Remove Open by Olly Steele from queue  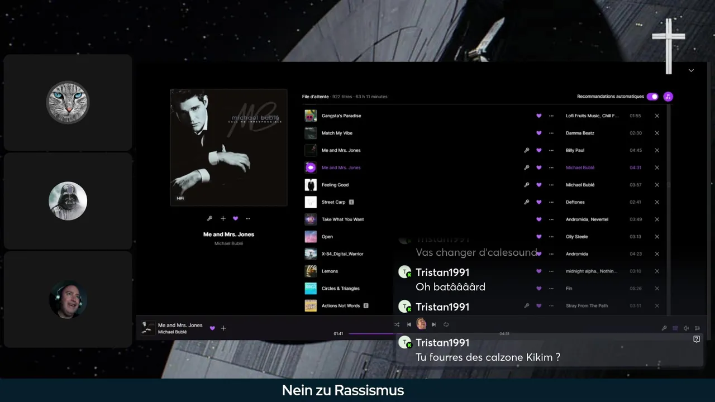(x=657, y=237)
